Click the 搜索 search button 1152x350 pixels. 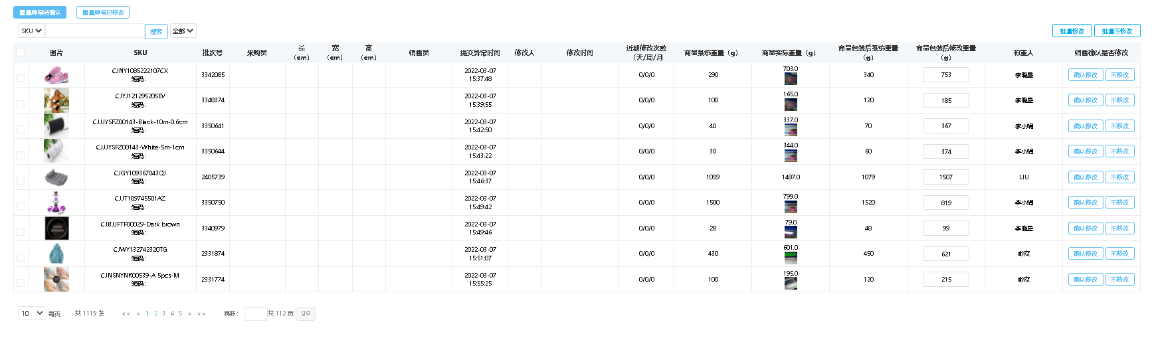(x=156, y=31)
